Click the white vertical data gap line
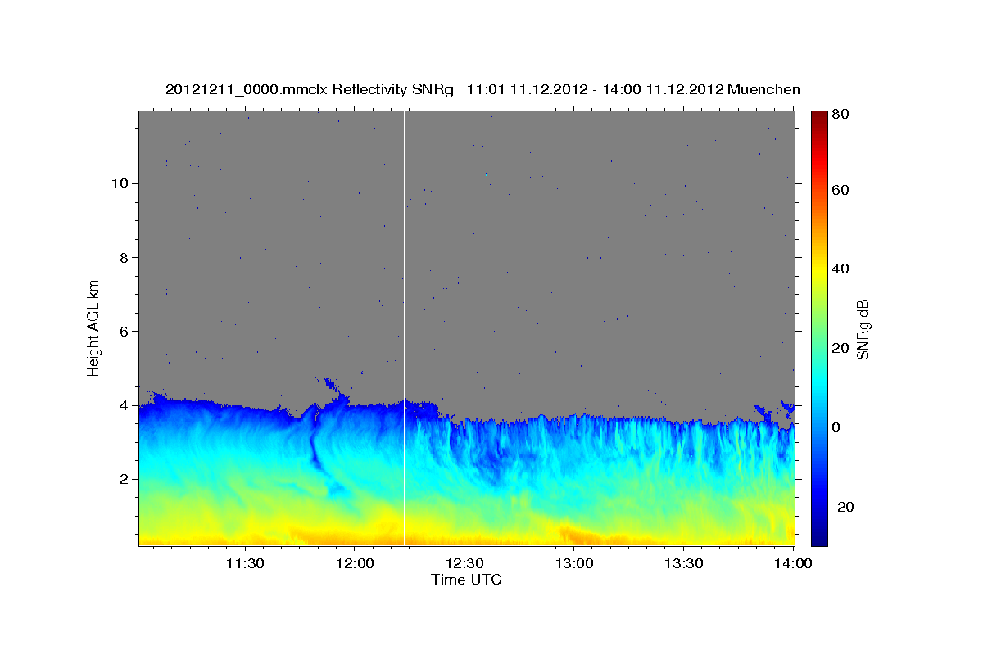The image size is (983, 655). (405, 327)
